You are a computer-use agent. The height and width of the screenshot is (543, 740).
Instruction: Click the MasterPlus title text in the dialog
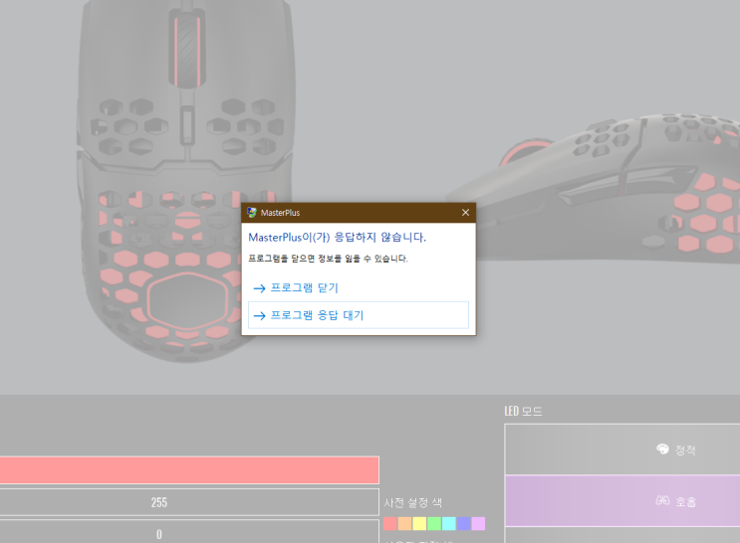(x=280, y=213)
